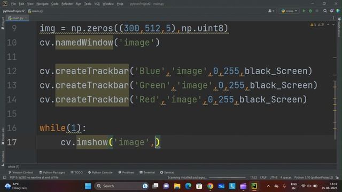This screenshot has width=342, height=192.
Task: Change UTF-8 file encoding in status bar
Action: point(273,178)
